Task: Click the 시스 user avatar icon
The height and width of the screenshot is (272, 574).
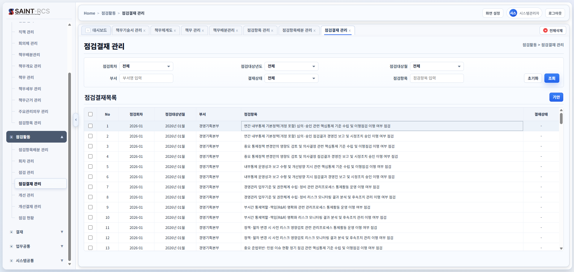Action: click(x=513, y=13)
